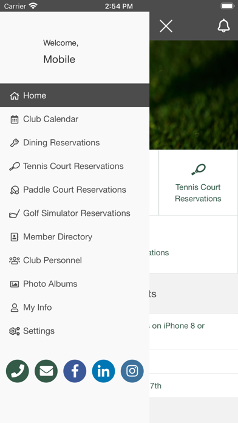Open notifications bell icon
The image size is (238, 423).
click(x=223, y=26)
